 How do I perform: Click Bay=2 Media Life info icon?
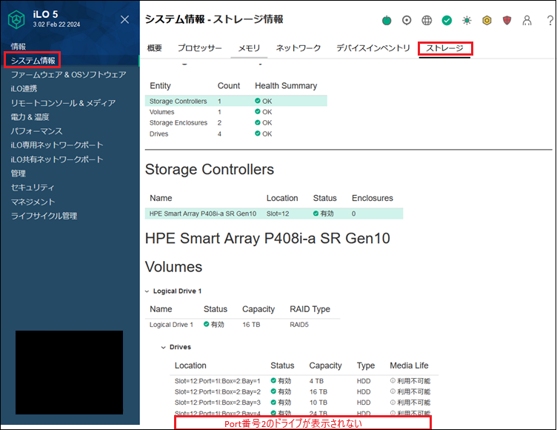point(393,391)
